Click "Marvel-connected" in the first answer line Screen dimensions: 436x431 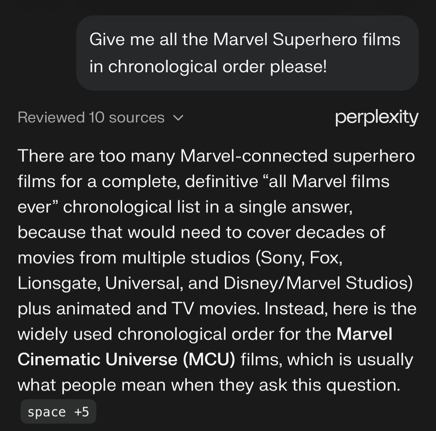[253, 156]
